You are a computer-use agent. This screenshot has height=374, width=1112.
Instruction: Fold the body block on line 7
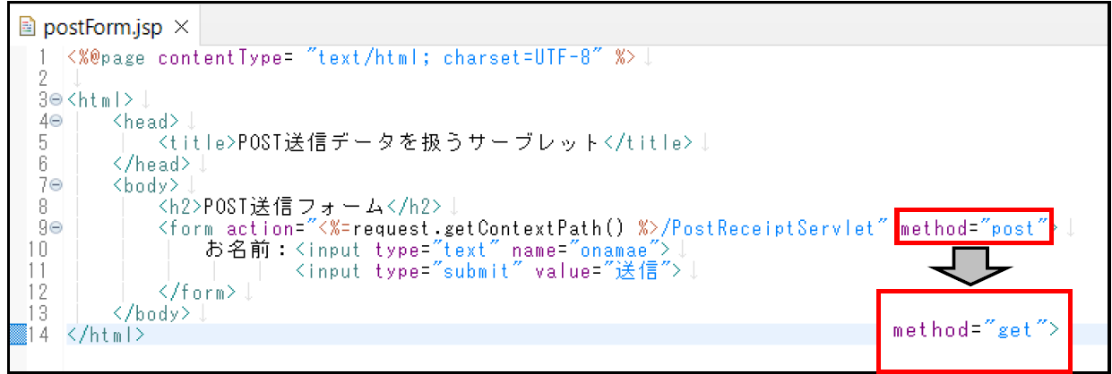[56, 185]
